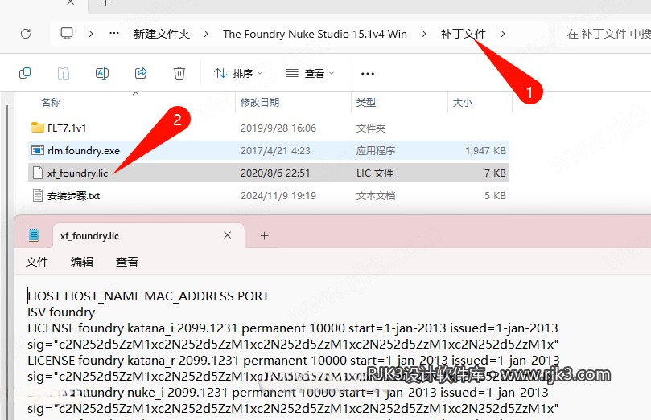Image resolution: width=651 pixels, height=420 pixels.
Task: Go to the 新建文件夹 breadcrumb
Action: 162,34
